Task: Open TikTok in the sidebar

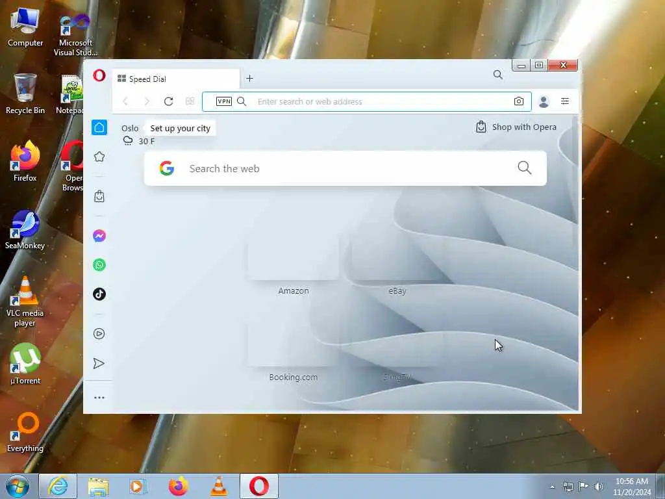Action: click(99, 294)
